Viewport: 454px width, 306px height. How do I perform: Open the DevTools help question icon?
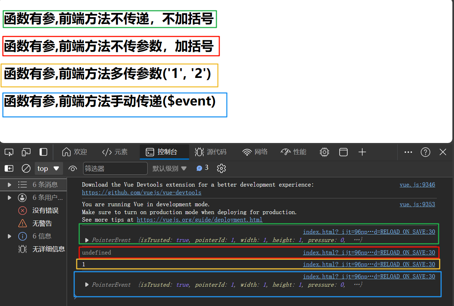pos(425,152)
